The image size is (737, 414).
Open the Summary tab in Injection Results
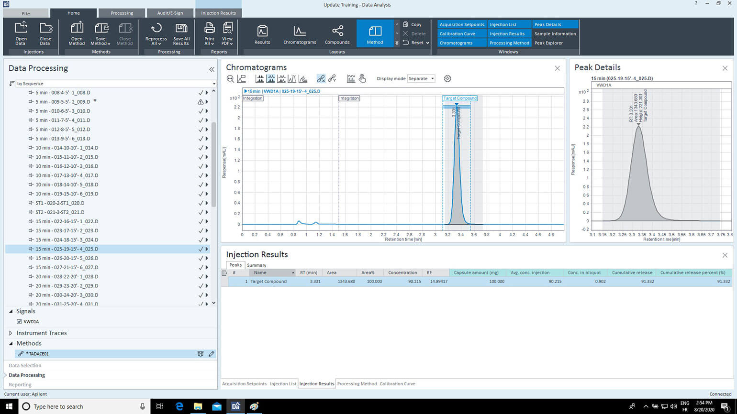[257, 265]
